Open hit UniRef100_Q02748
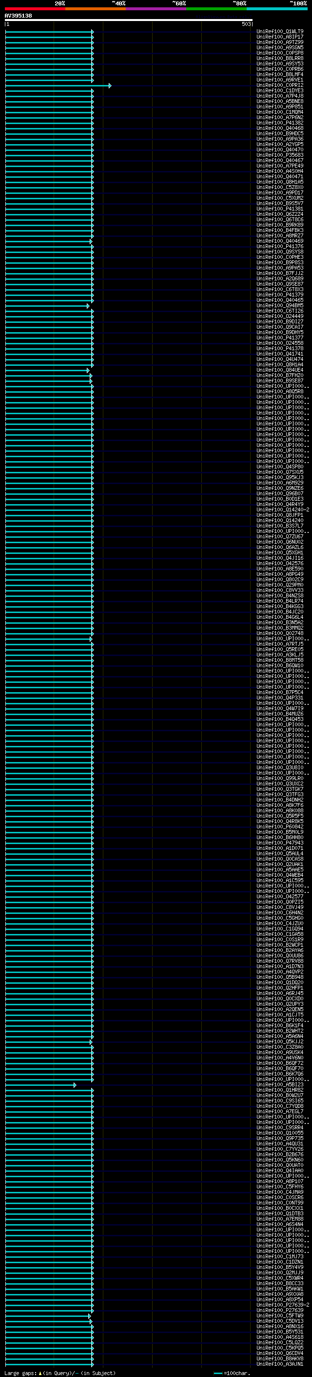The image size is (312, 1377). pyautogui.click(x=280, y=634)
